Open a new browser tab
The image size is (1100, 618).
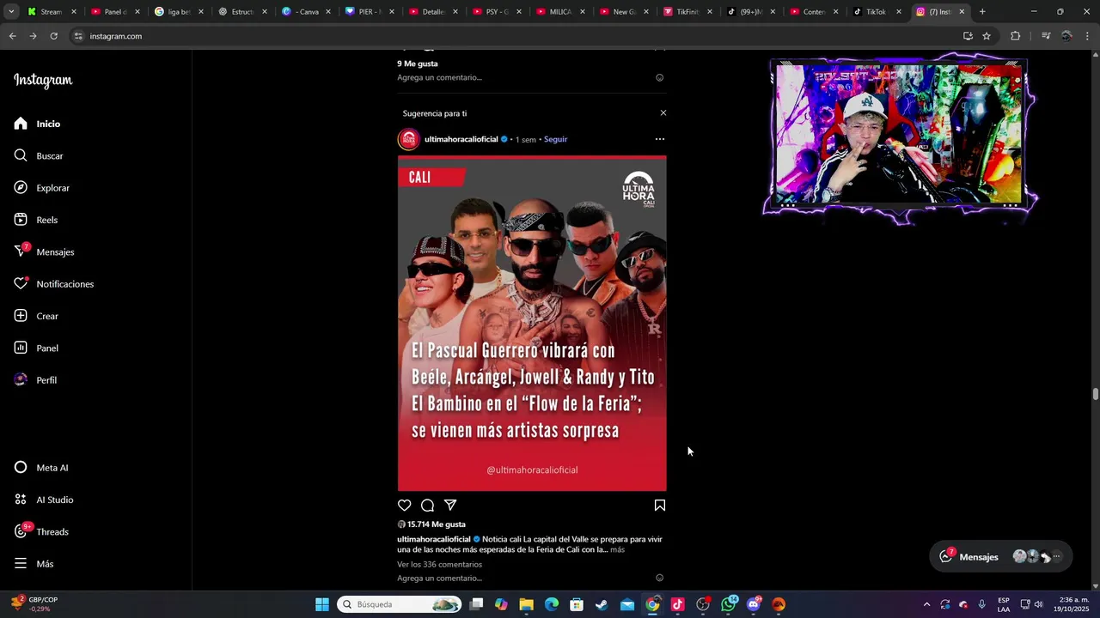pos(982,12)
